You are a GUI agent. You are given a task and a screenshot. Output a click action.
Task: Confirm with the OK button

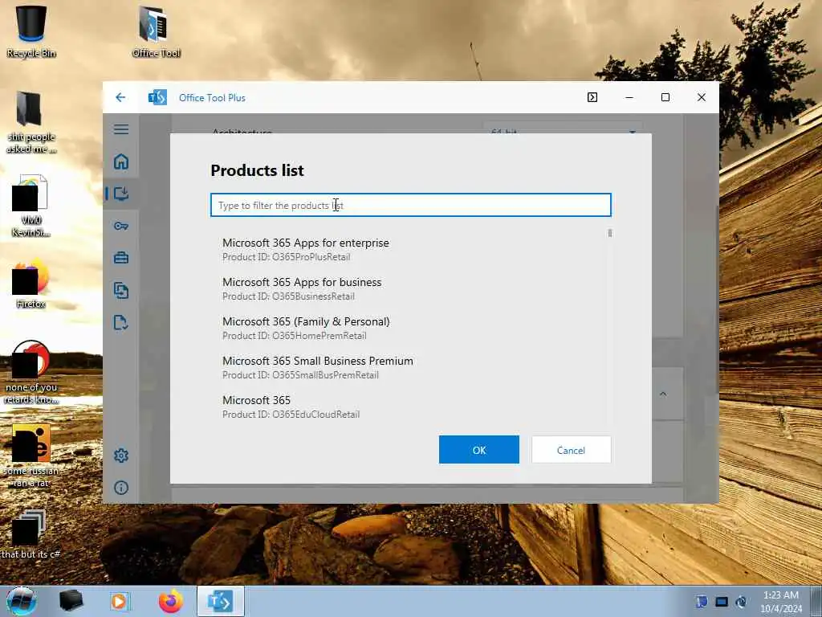479,450
